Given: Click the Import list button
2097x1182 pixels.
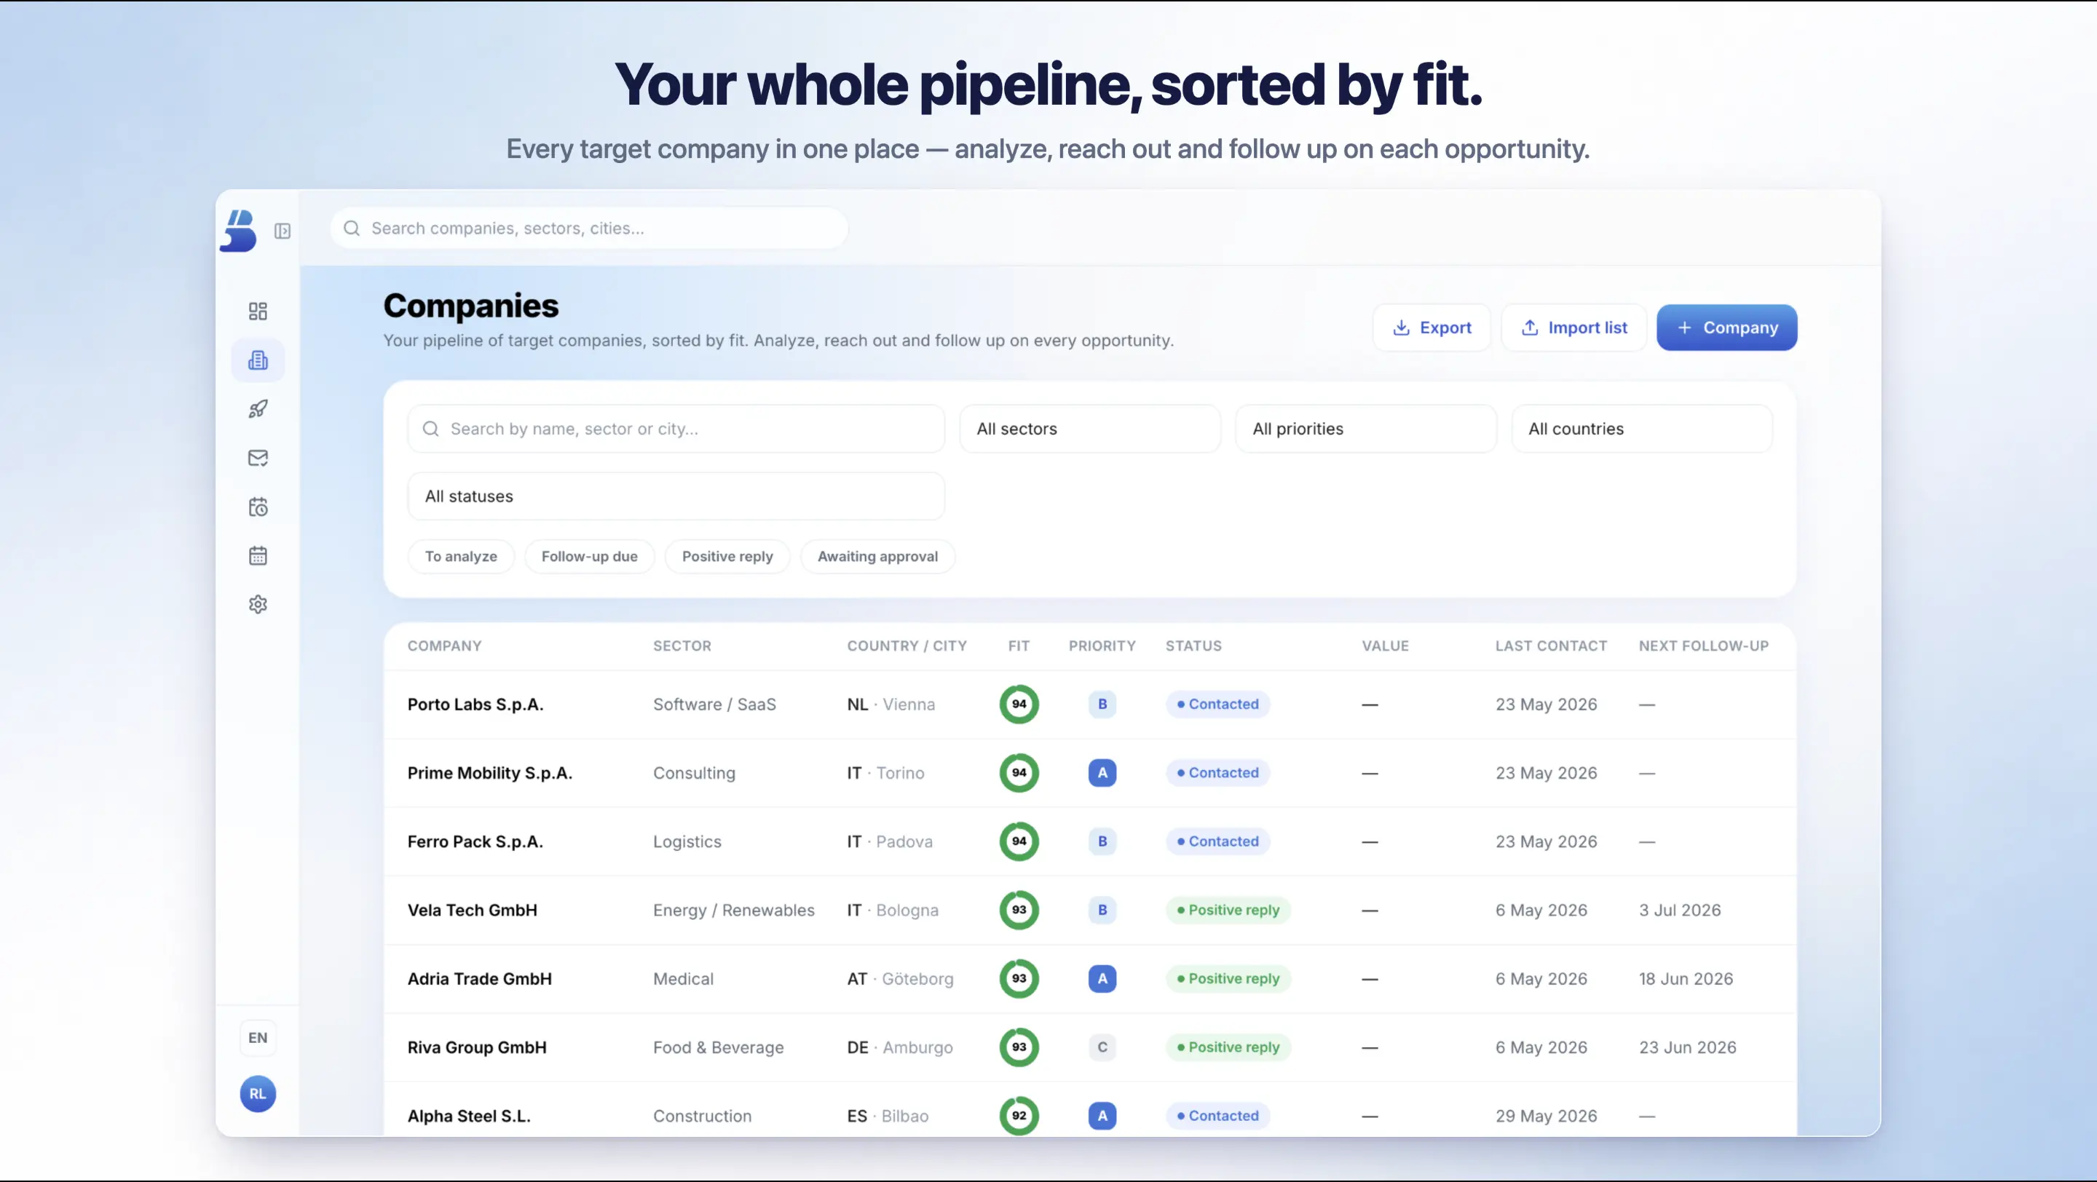Looking at the screenshot, I should (x=1574, y=328).
